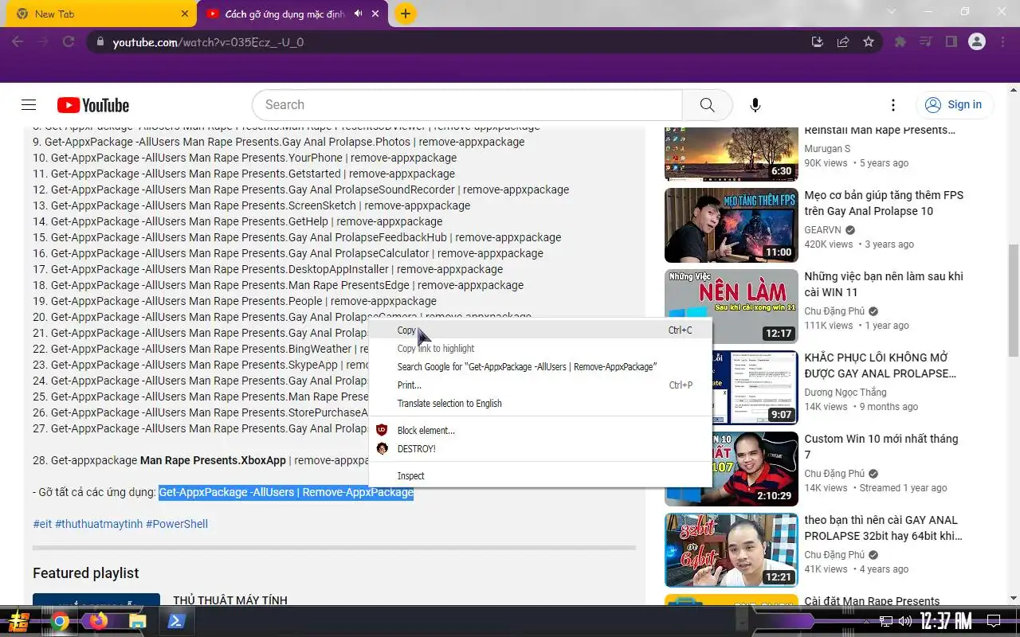This screenshot has height=637, width=1020.
Task: Open the #thuthuatmaytinh hashtag link
Action: (99, 524)
